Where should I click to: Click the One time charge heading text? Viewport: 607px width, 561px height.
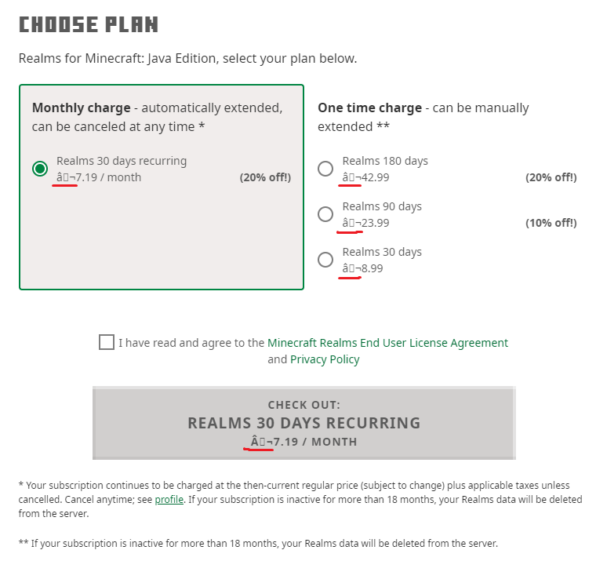click(x=369, y=108)
